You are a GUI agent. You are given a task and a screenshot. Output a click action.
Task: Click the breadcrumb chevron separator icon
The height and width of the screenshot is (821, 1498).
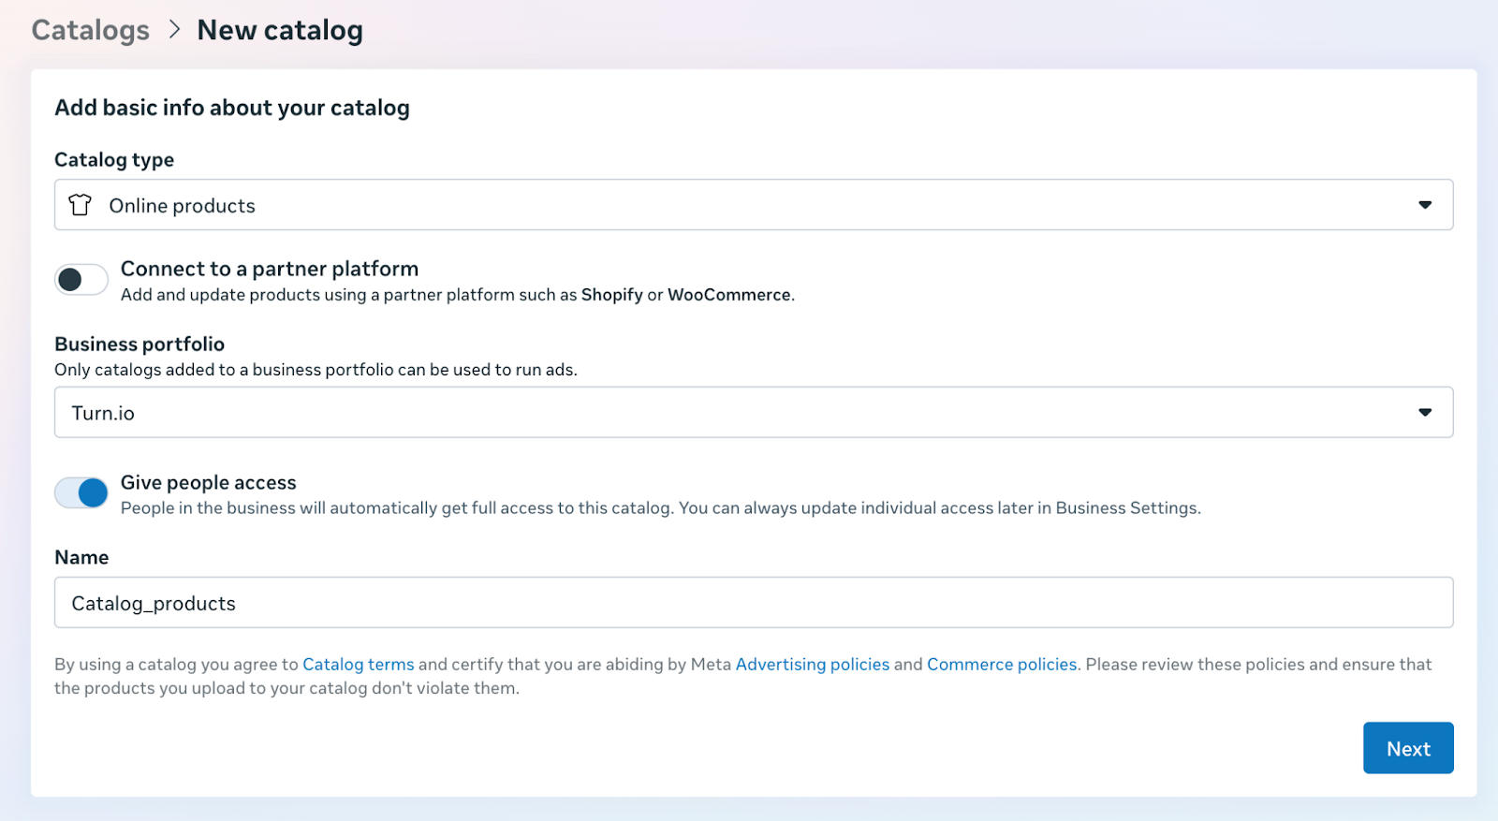174,30
